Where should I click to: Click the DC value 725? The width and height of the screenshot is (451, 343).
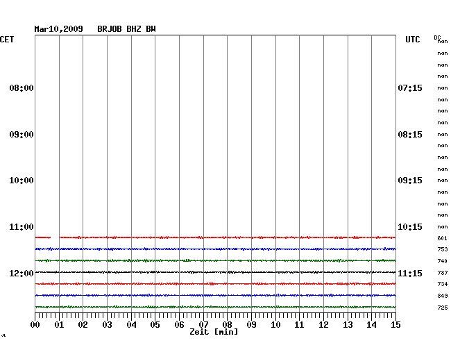click(x=443, y=308)
